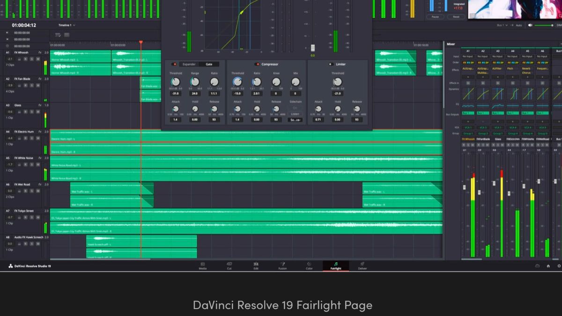This screenshot has width=562, height=316.
Task: Select the Hawk Screech.aiff - L clip
Action: click(x=141, y=241)
